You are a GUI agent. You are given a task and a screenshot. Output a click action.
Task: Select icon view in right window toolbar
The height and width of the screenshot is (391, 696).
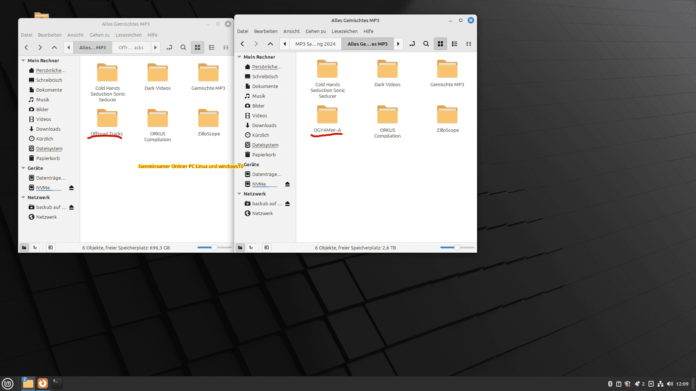tap(440, 44)
